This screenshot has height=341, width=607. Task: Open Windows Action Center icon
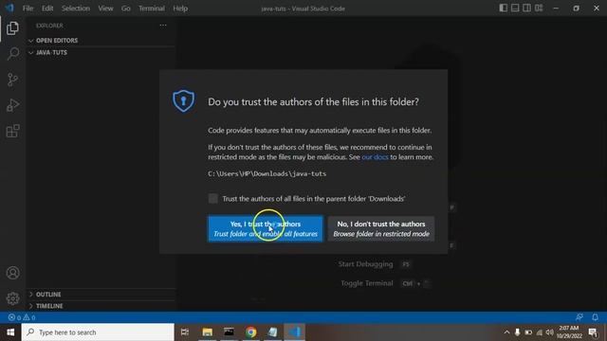click(593, 332)
